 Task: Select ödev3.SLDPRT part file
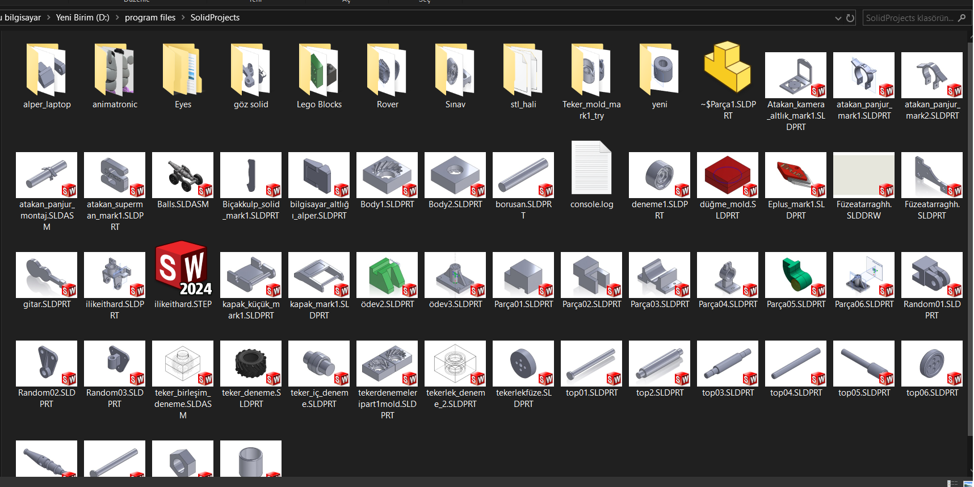[455, 281]
